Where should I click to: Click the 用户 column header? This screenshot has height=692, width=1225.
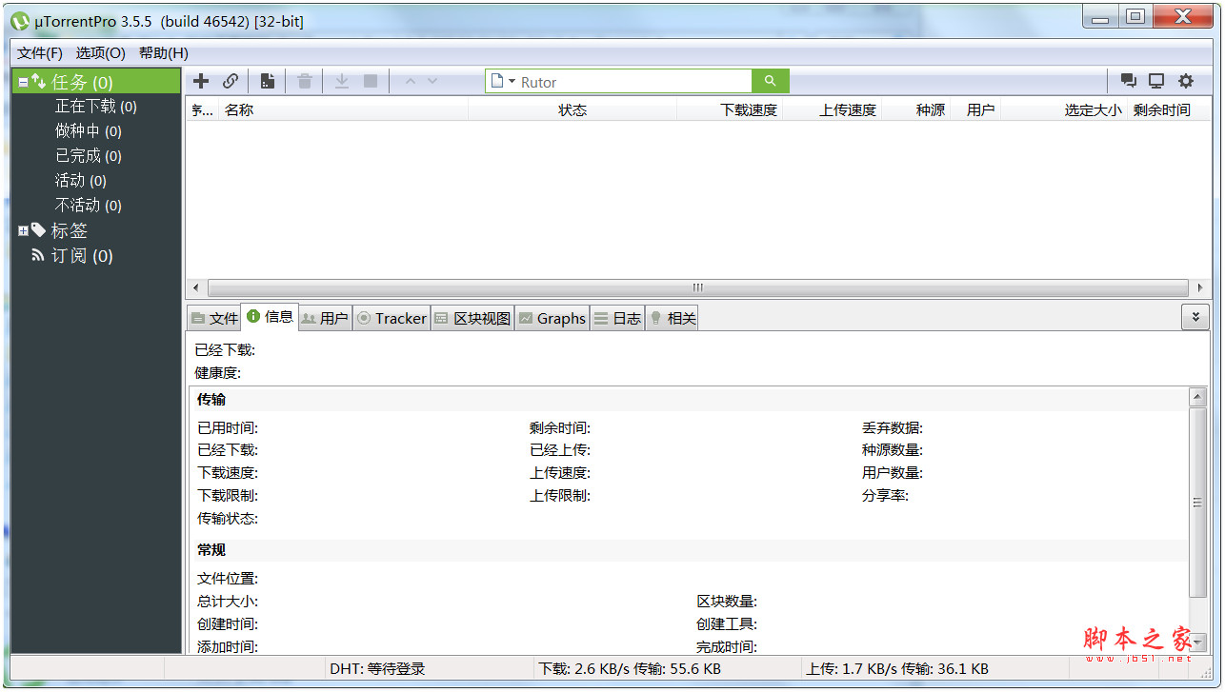(x=975, y=109)
